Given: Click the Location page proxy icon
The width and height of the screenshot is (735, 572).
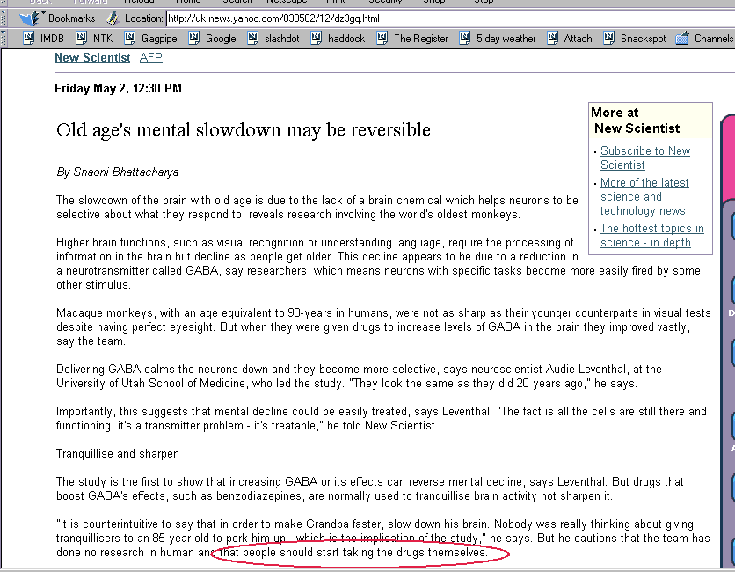Looking at the screenshot, I should click(x=113, y=18).
